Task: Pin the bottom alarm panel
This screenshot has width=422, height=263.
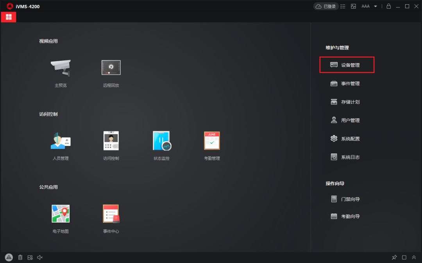Action: point(394,257)
